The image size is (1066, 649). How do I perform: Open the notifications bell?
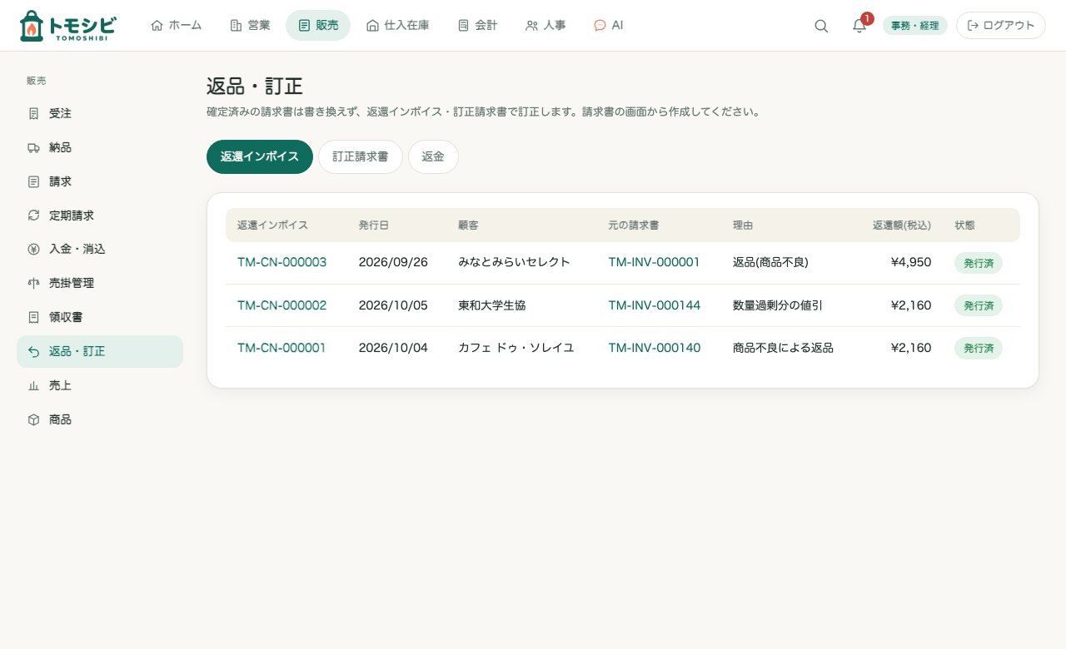(x=859, y=26)
